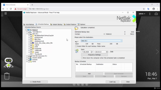The height and width of the screenshot is (90, 161).
Task: Click the Scheduled Backup column header
Action: click(x=87, y=64)
